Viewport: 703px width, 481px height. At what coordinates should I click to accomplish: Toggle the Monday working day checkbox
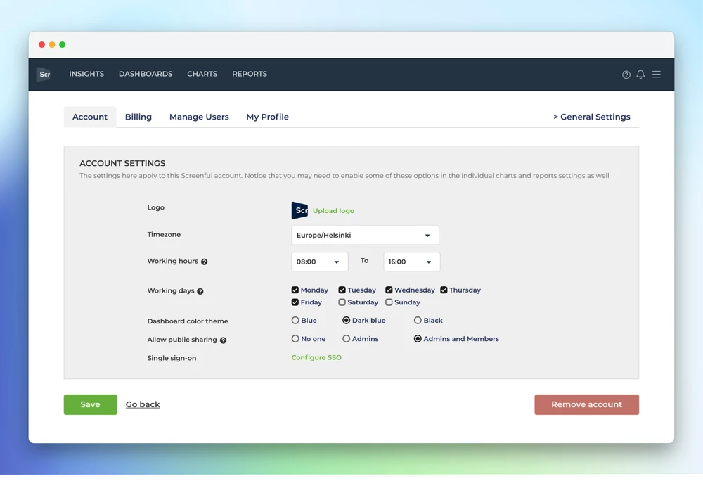coord(295,290)
